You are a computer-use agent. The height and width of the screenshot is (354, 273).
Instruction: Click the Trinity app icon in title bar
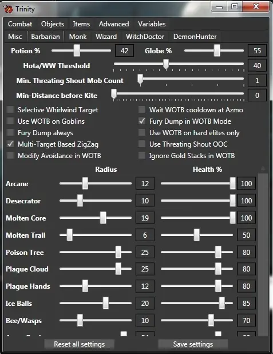pyautogui.click(x=8, y=9)
